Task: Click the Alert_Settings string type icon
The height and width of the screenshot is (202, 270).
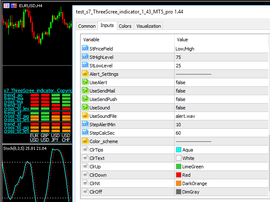Action: (x=85, y=74)
